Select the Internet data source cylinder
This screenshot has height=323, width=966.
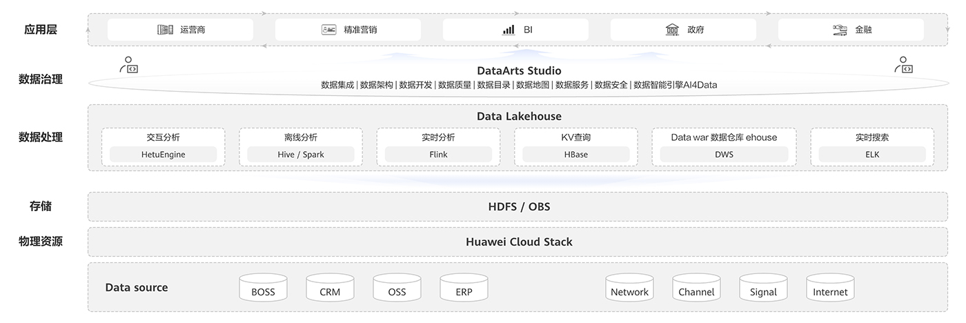coord(830,288)
